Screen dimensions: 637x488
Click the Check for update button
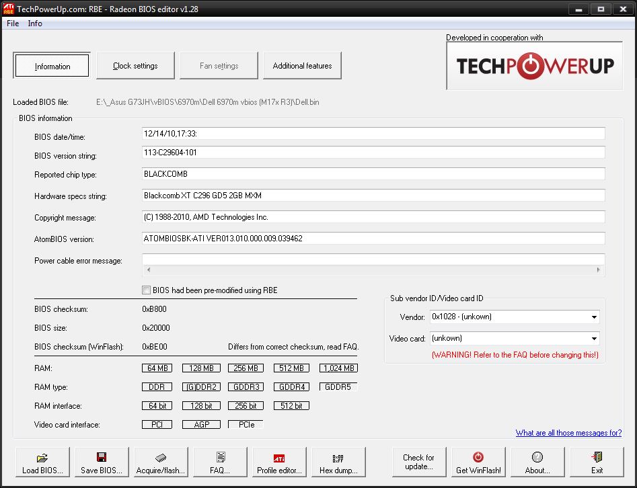pos(419,462)
